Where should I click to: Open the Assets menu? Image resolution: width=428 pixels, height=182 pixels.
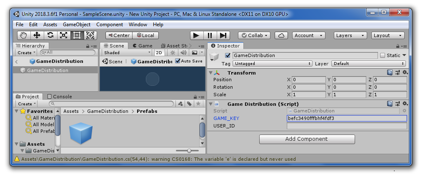(x=50, y=25)
